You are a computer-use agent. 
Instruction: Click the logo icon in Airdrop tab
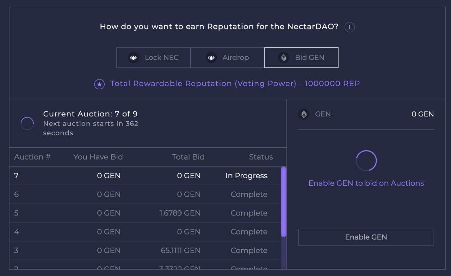[211, 58]
